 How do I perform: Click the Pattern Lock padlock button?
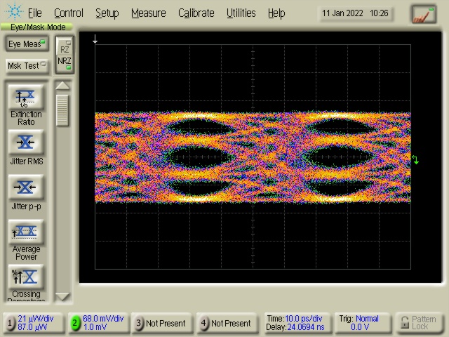click(419, 323)
